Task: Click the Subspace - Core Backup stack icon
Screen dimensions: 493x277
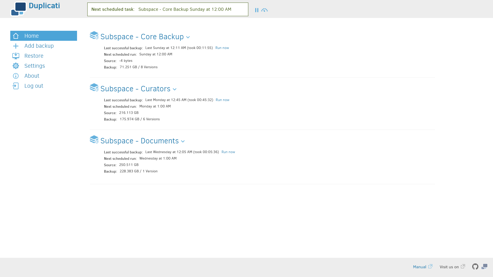Action: (94, 35)
